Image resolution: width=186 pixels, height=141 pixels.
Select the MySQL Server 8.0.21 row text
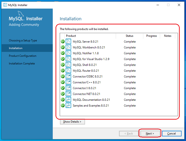(85, 42)
